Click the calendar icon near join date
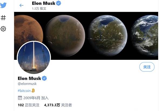This screenshot has height=111, width=162. point(20,98)
